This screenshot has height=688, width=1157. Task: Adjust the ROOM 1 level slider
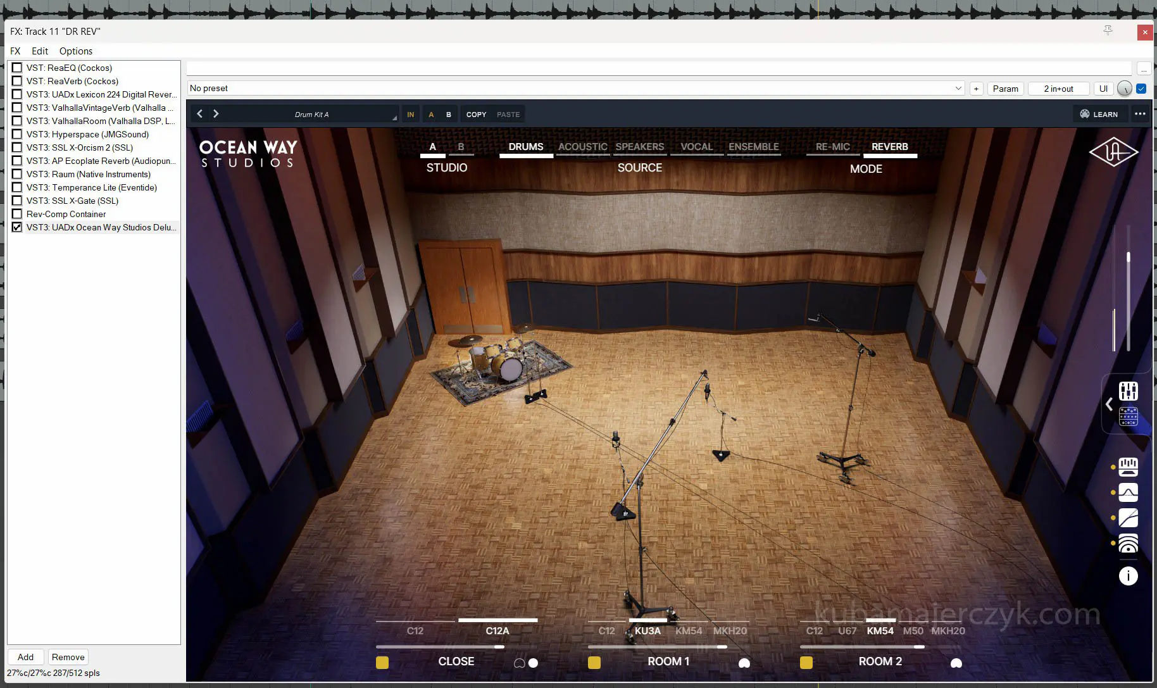click(x=722, y=647)
